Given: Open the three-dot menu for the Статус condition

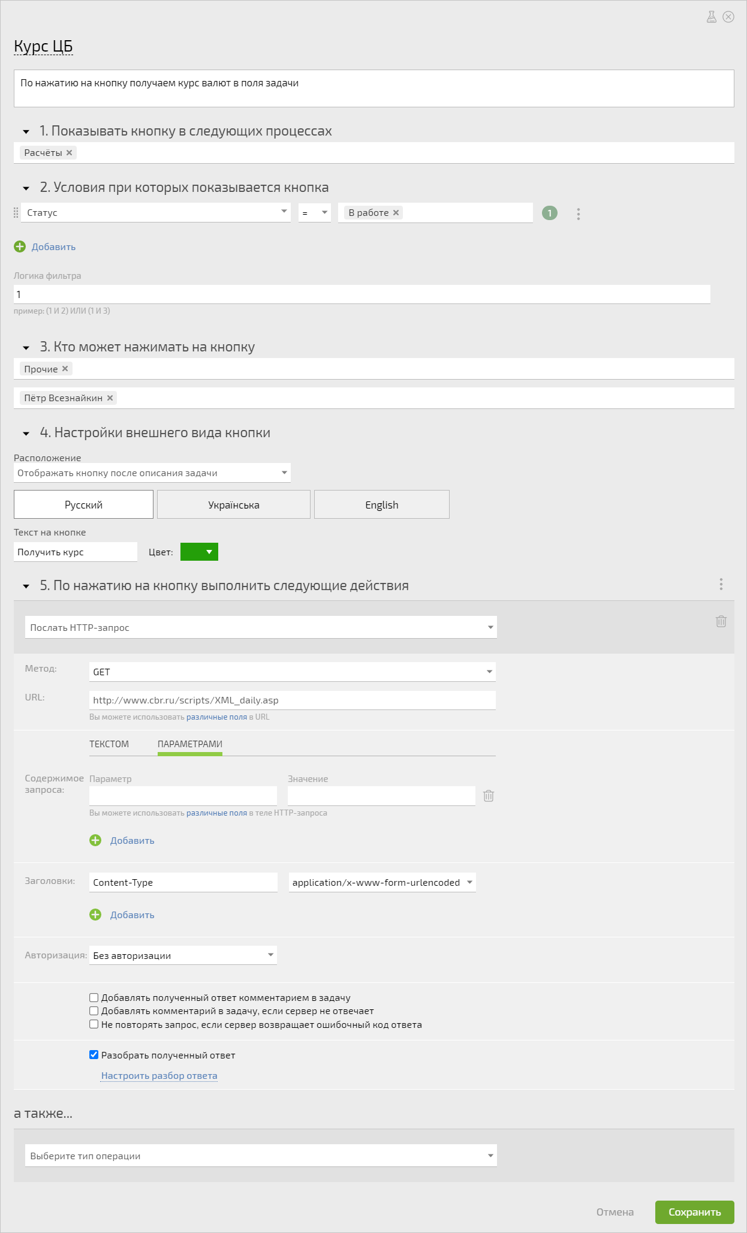Looking at the screenshot, I should pos(578,213).
